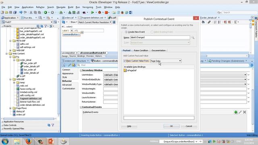The width and height of the screenshot is (258, 145).
Task: Click the OK button in dialog
Action: (171, 126)
